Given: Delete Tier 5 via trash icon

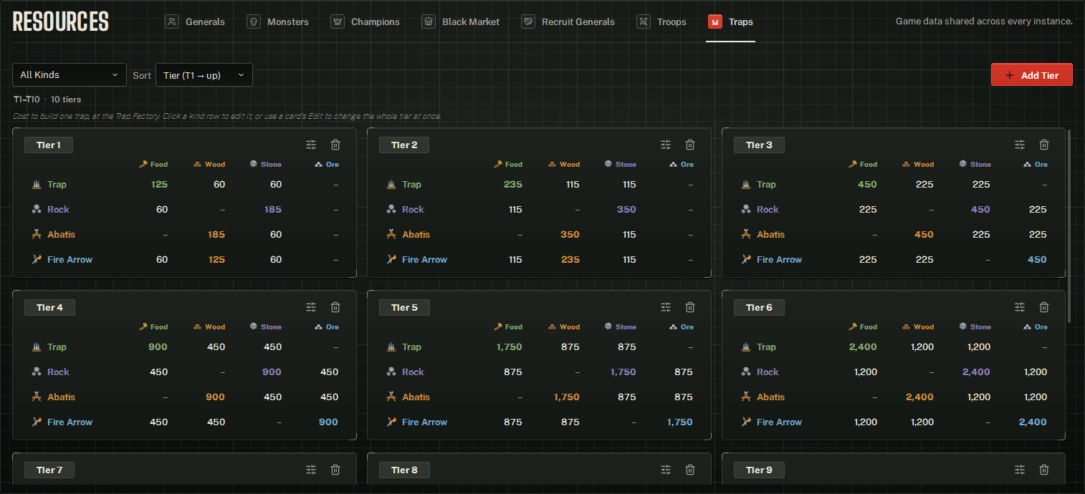Looking at the screenshot, I should coord(690,307).
